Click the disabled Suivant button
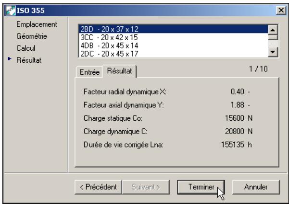This screenshot has width=289, height=204. pyautogui.click(x=146, y=187)
